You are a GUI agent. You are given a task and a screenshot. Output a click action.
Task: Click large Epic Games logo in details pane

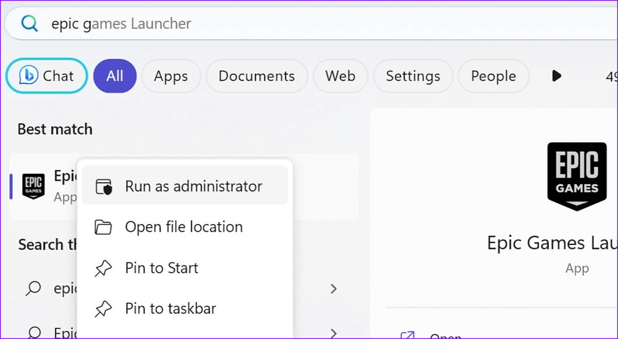[x=577, y=176]
